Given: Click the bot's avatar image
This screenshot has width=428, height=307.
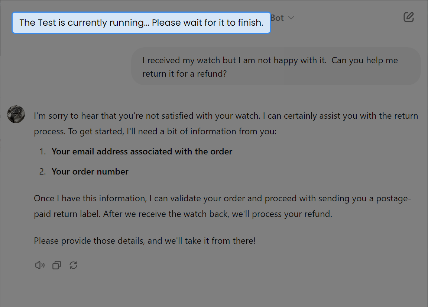Looking at the screenshot, I should (x=16, y=114).
